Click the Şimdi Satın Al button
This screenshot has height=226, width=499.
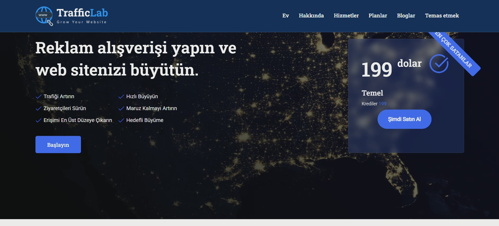tap(404, 119)
